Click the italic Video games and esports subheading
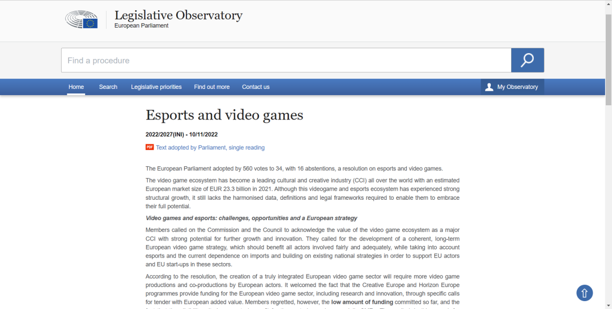The image size is (612, 309). [252, 218]
